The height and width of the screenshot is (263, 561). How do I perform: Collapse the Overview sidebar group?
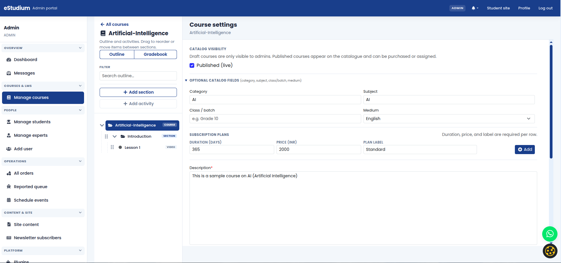click(x=80, y=48)
